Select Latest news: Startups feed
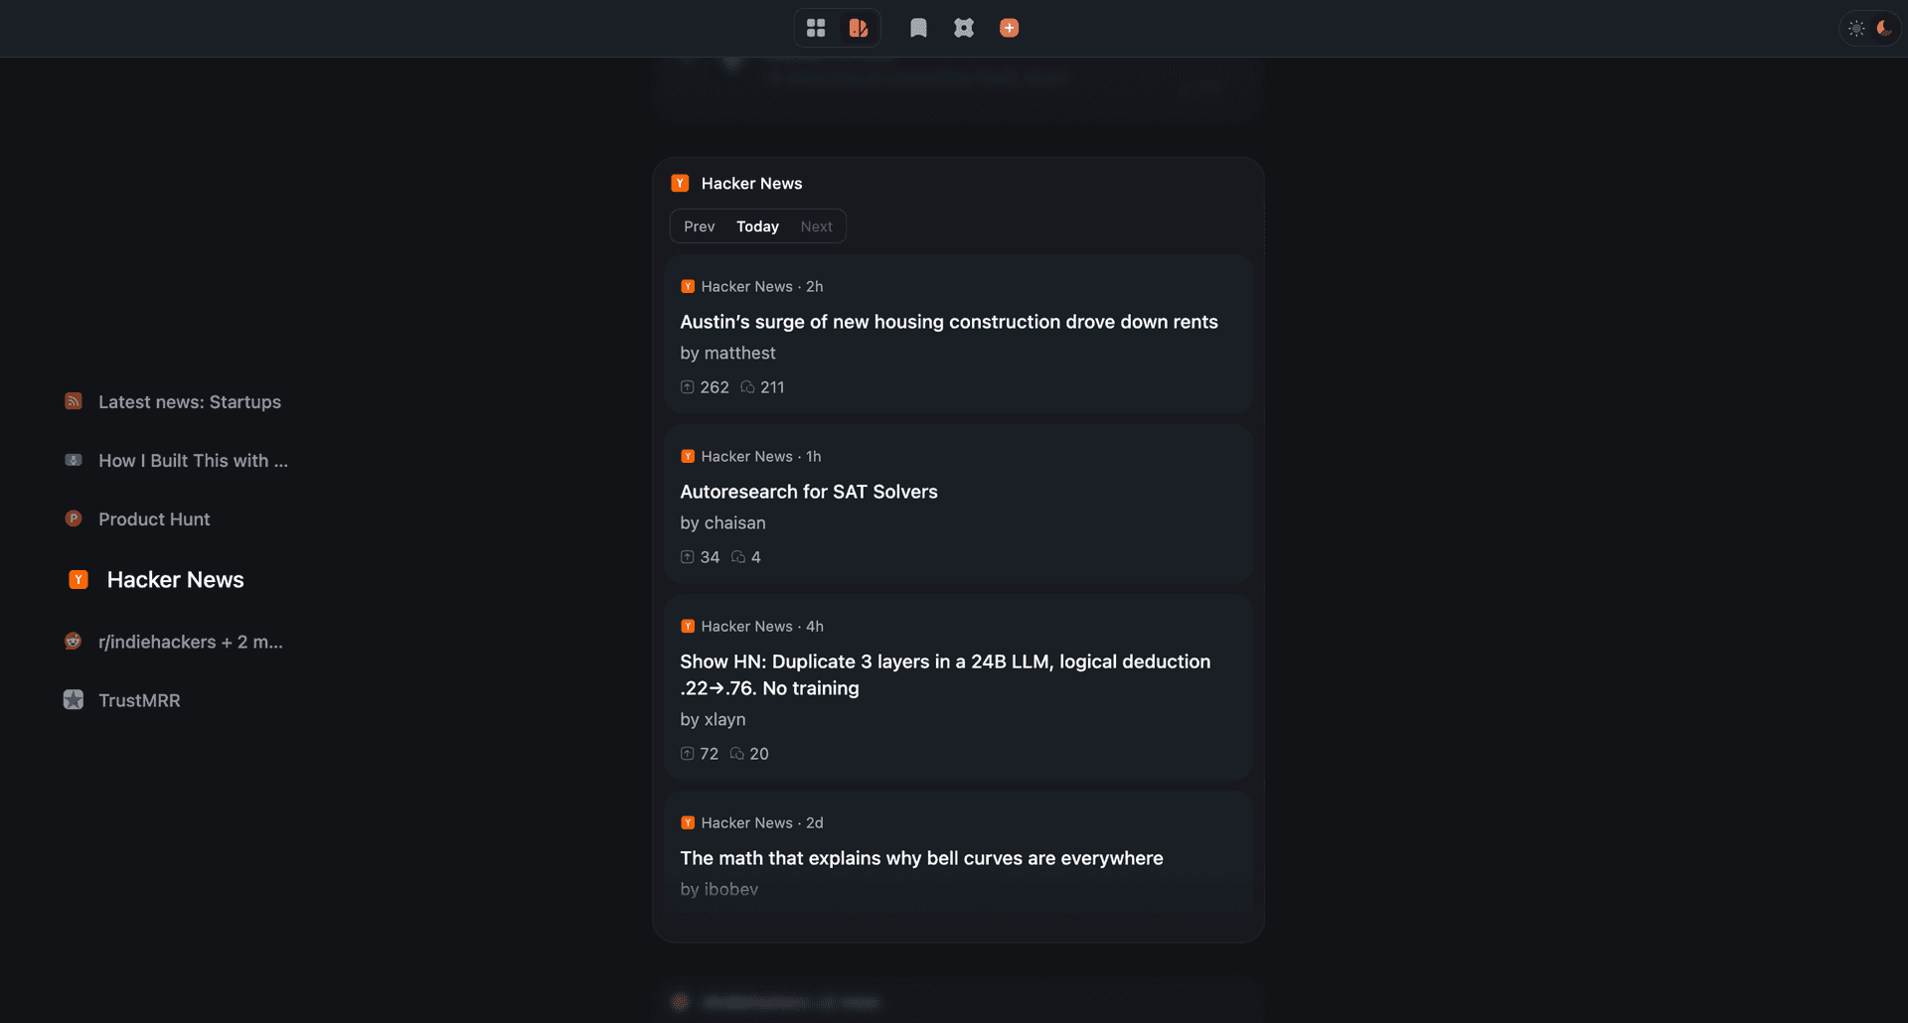This screenshot has height=1023, width=1908. click(x=190, y=402)
